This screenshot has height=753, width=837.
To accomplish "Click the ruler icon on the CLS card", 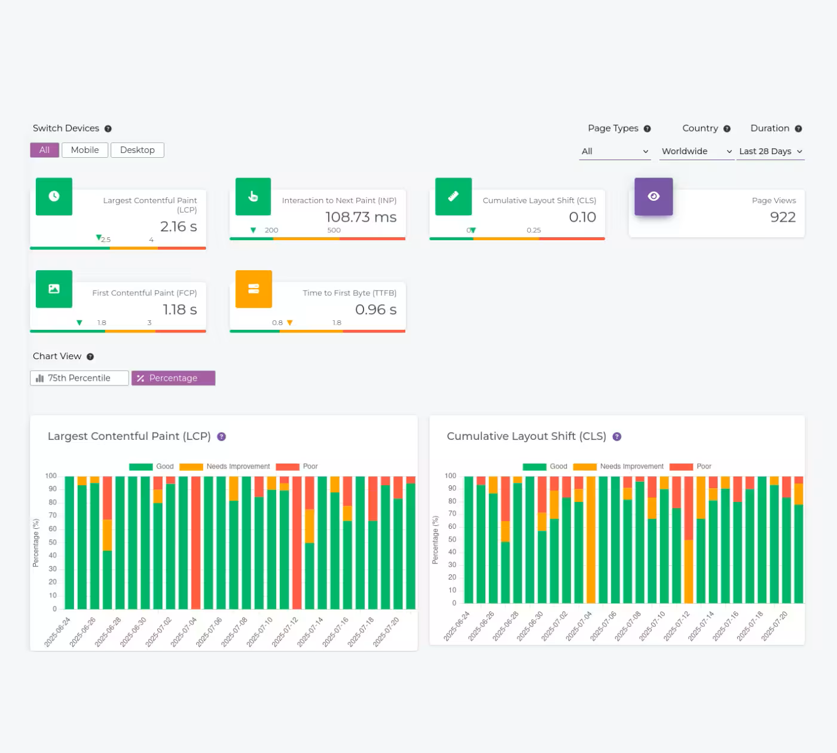I will point(453,196).
